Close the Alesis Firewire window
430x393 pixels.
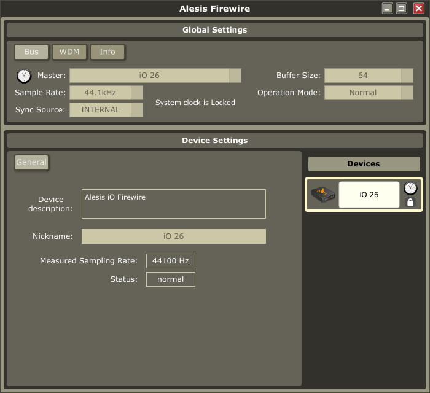click(419, 9)
